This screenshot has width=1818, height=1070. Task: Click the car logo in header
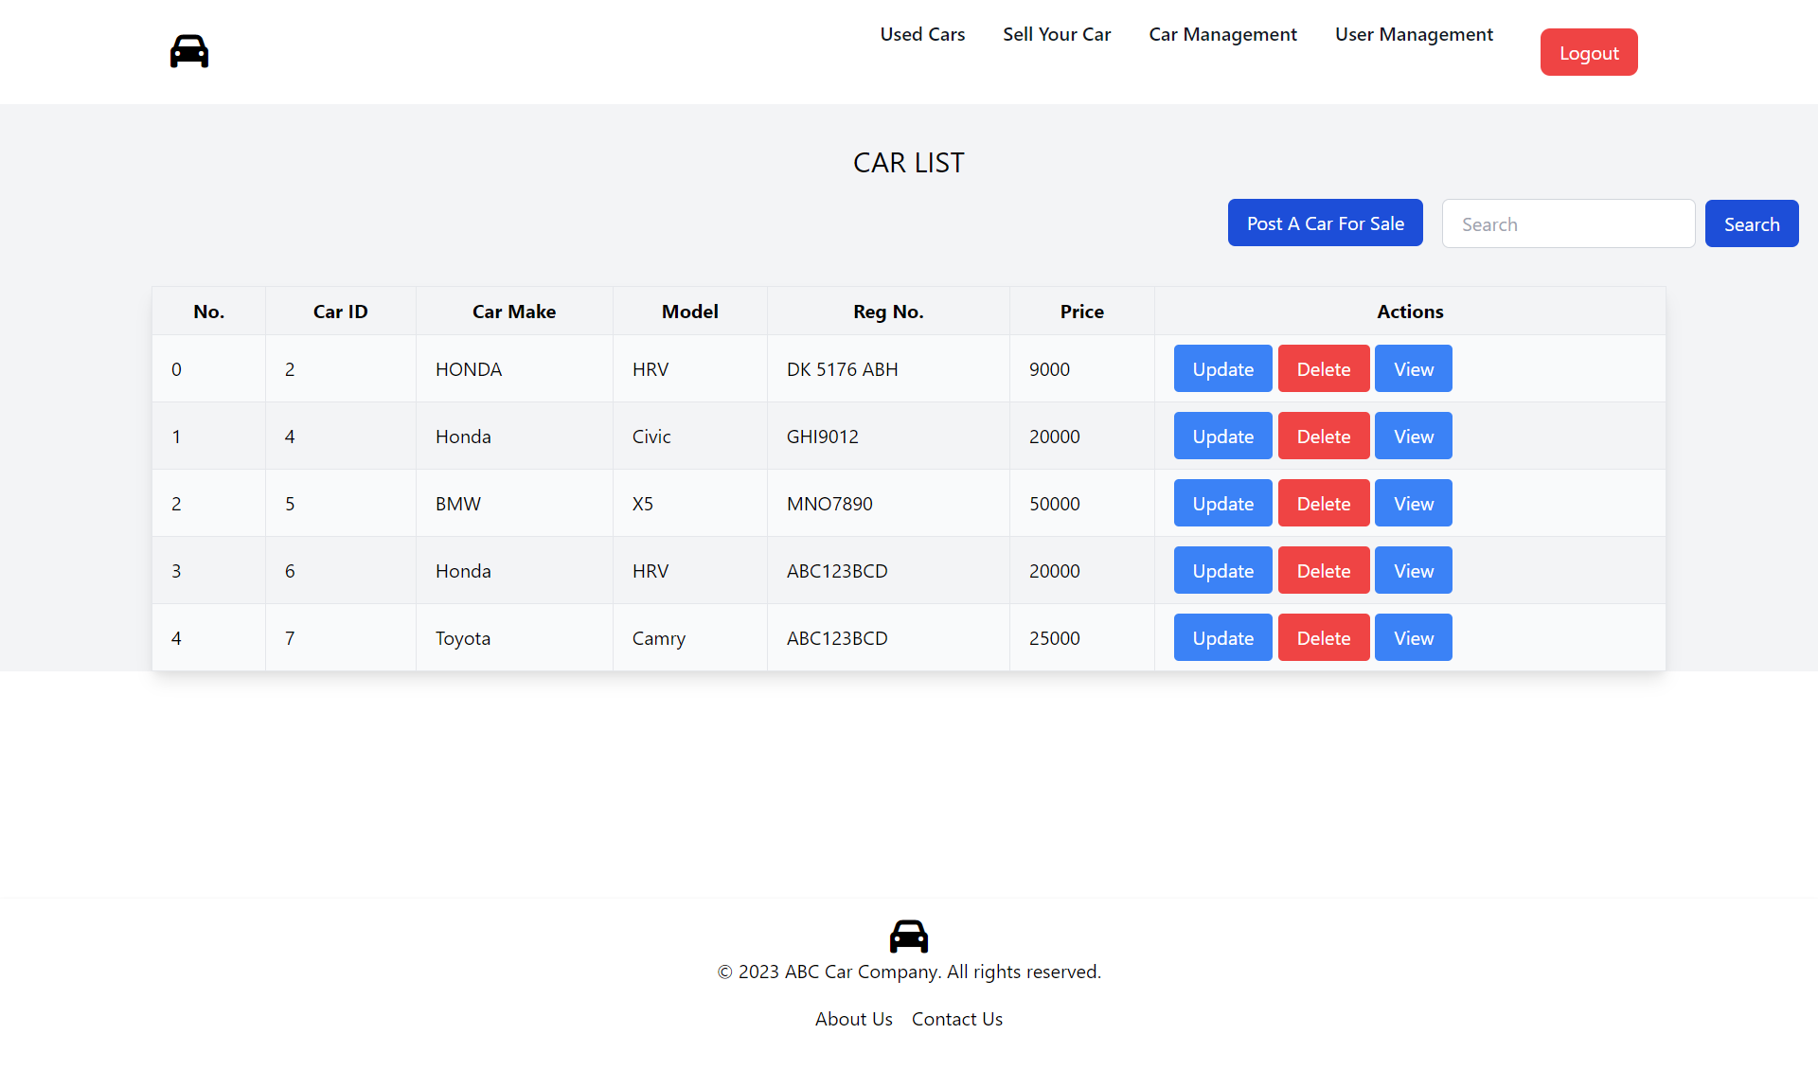point(189,51)
